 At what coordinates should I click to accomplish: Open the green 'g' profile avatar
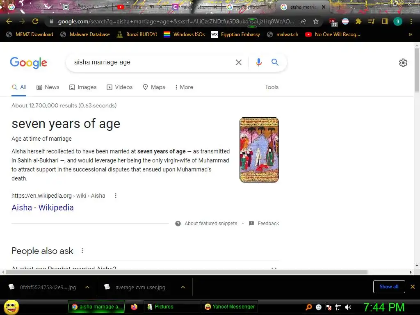(x=398, y=21)
